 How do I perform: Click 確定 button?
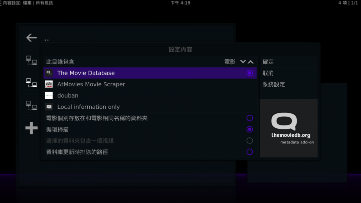click(x=289, y=62)
